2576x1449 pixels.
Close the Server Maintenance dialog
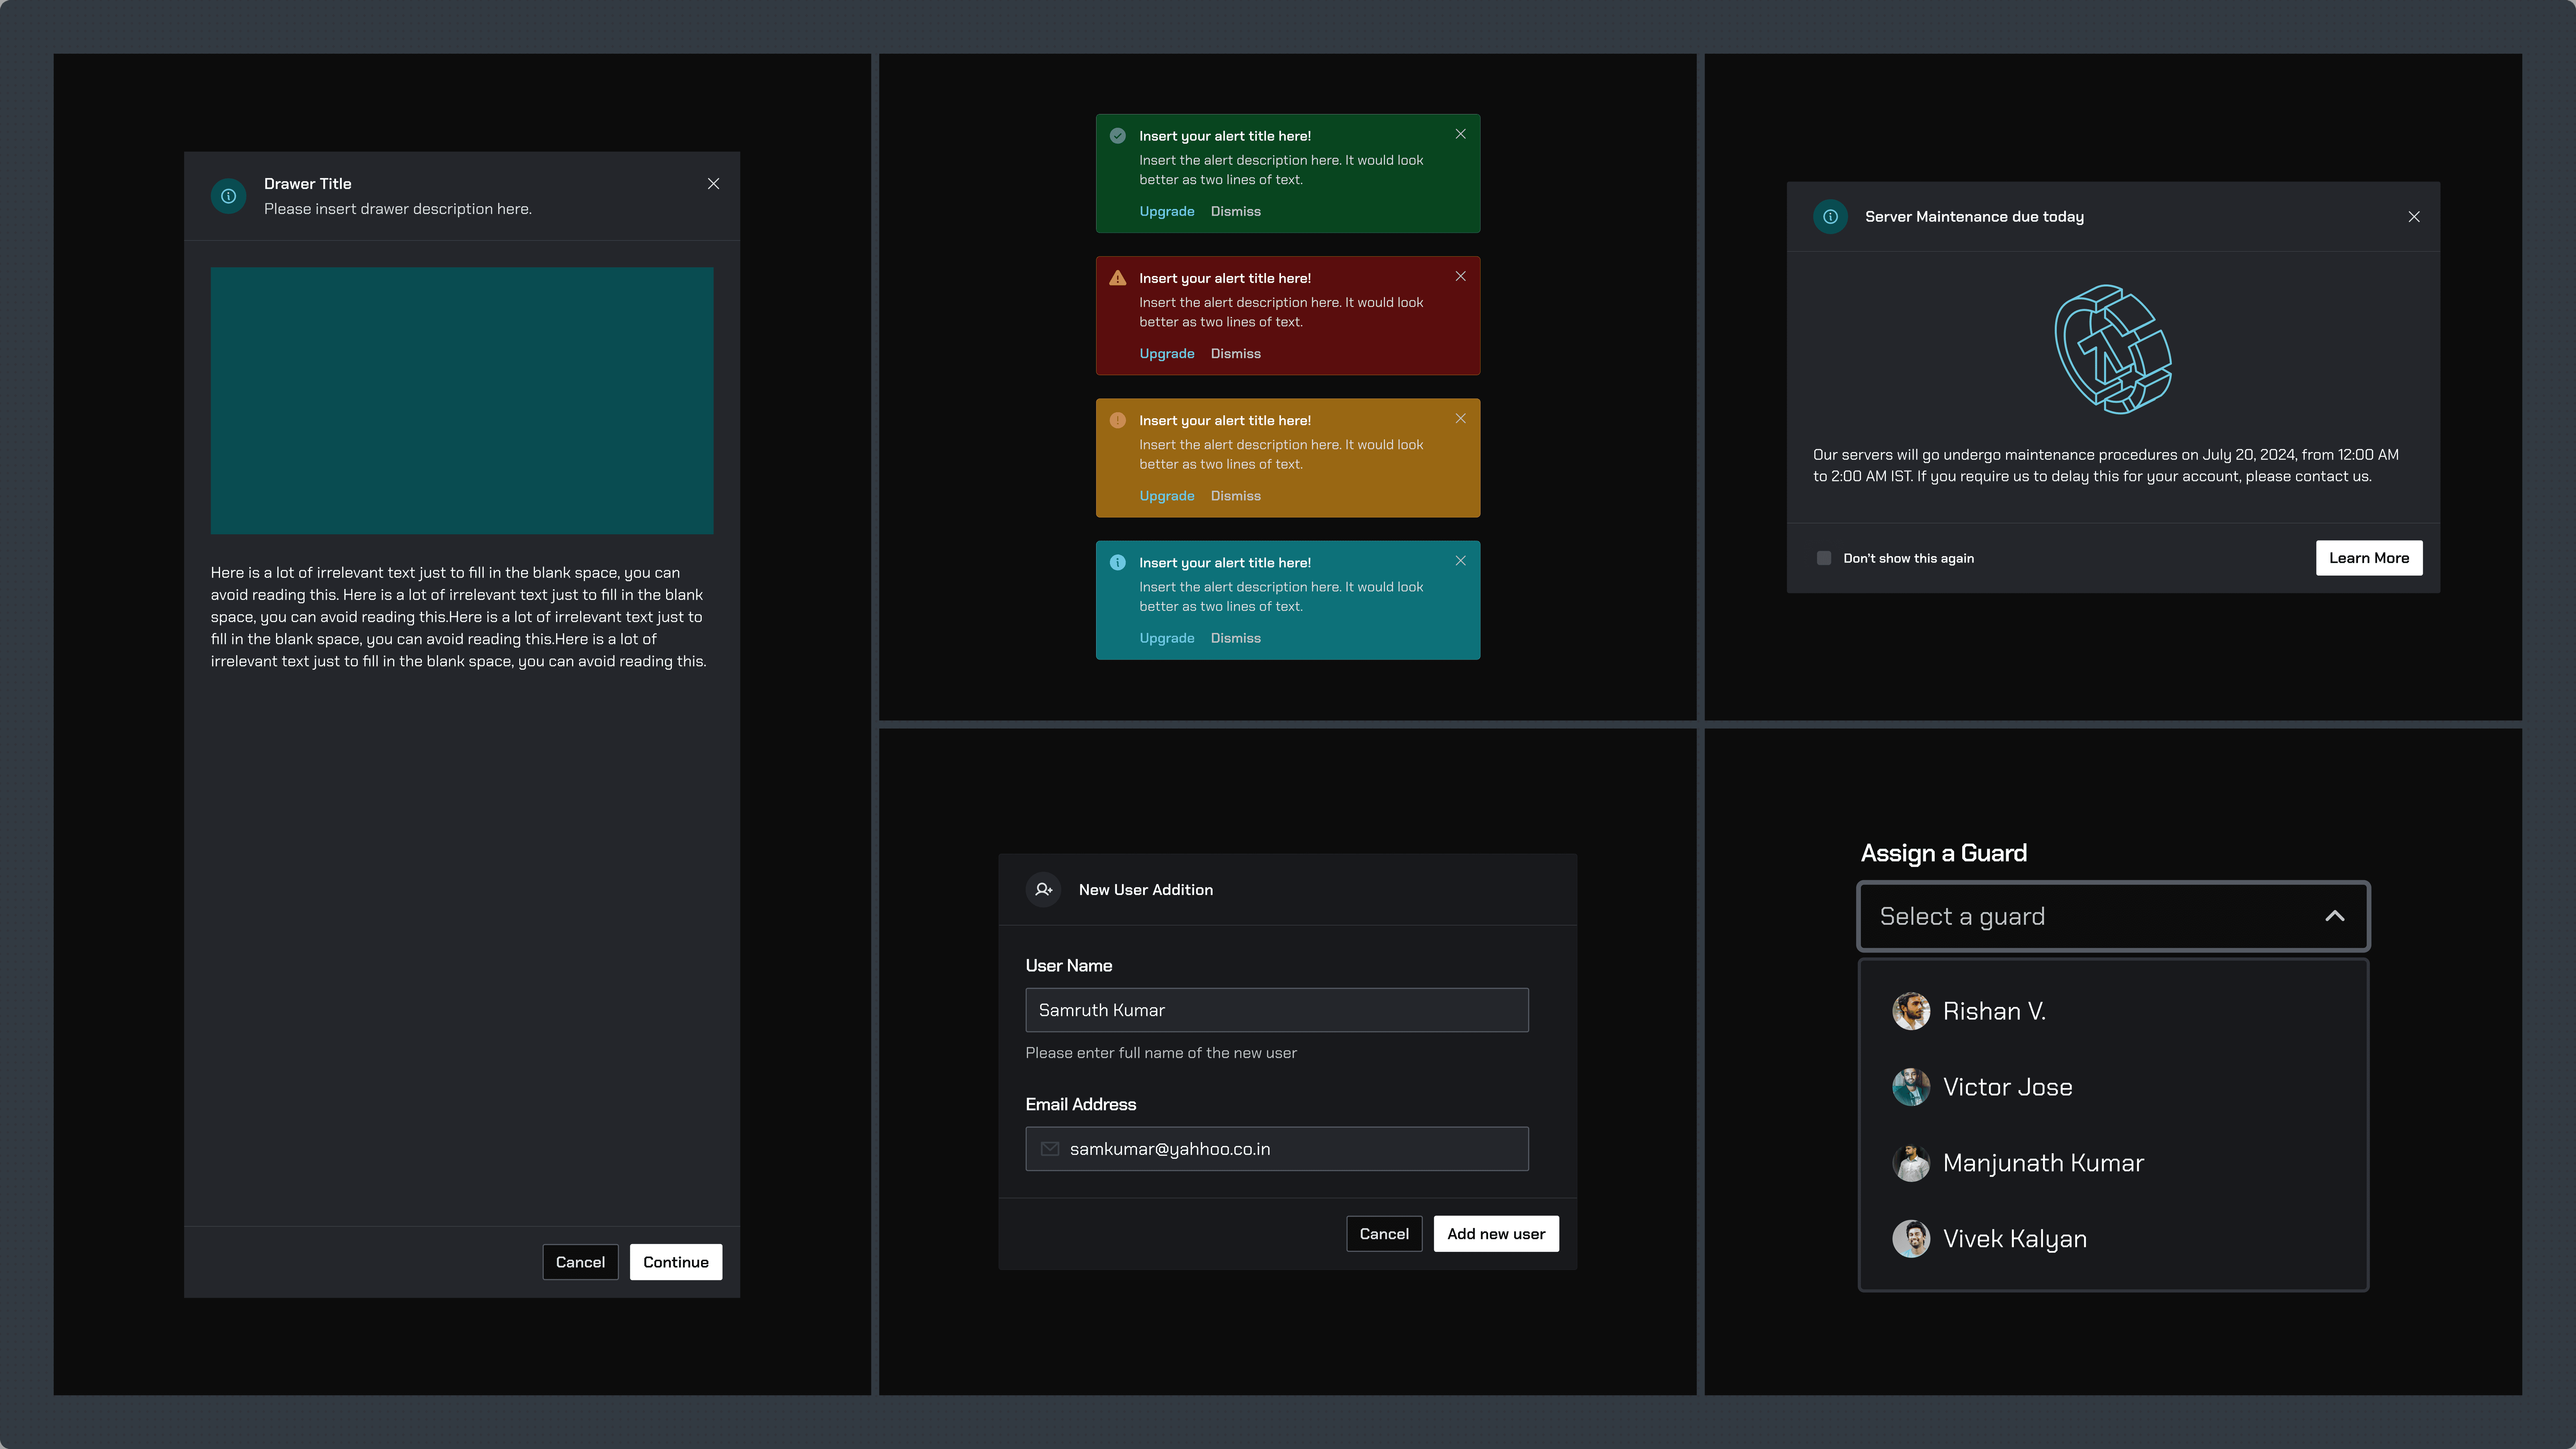[2414, 217]
